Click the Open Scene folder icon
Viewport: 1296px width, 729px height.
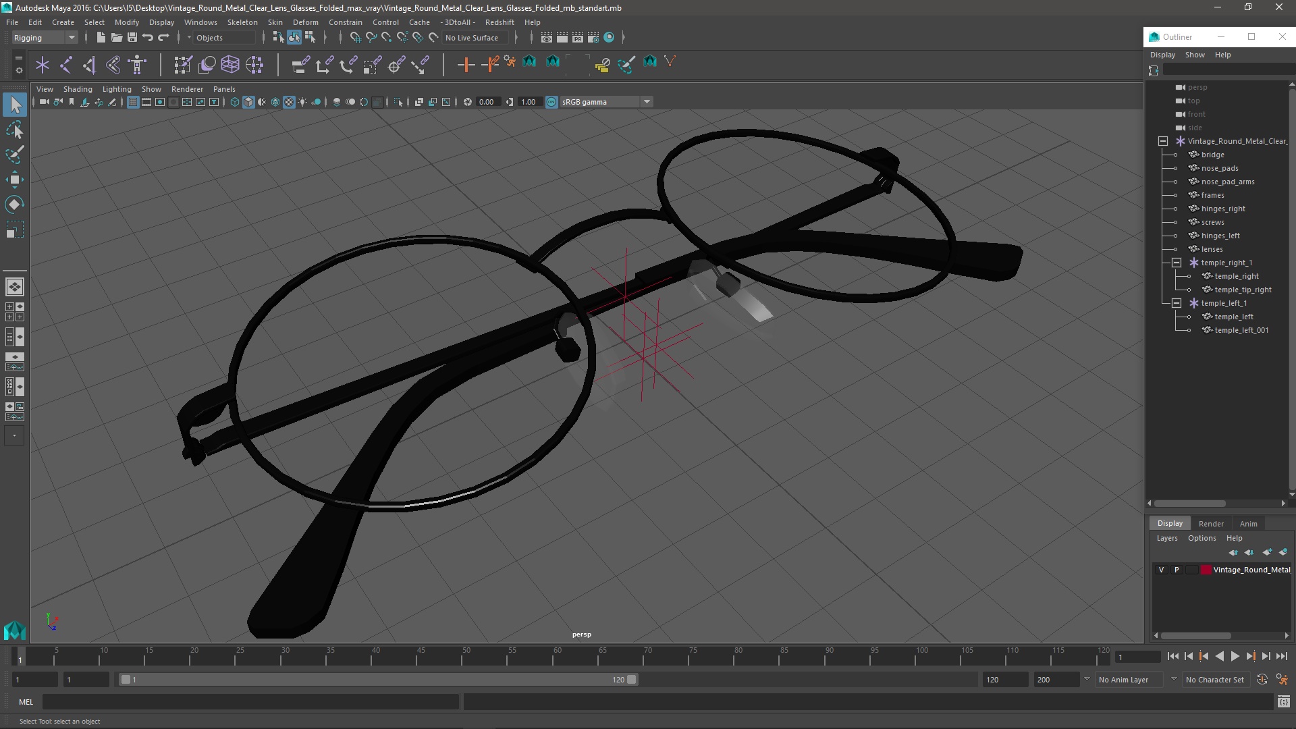coord(116,38)
